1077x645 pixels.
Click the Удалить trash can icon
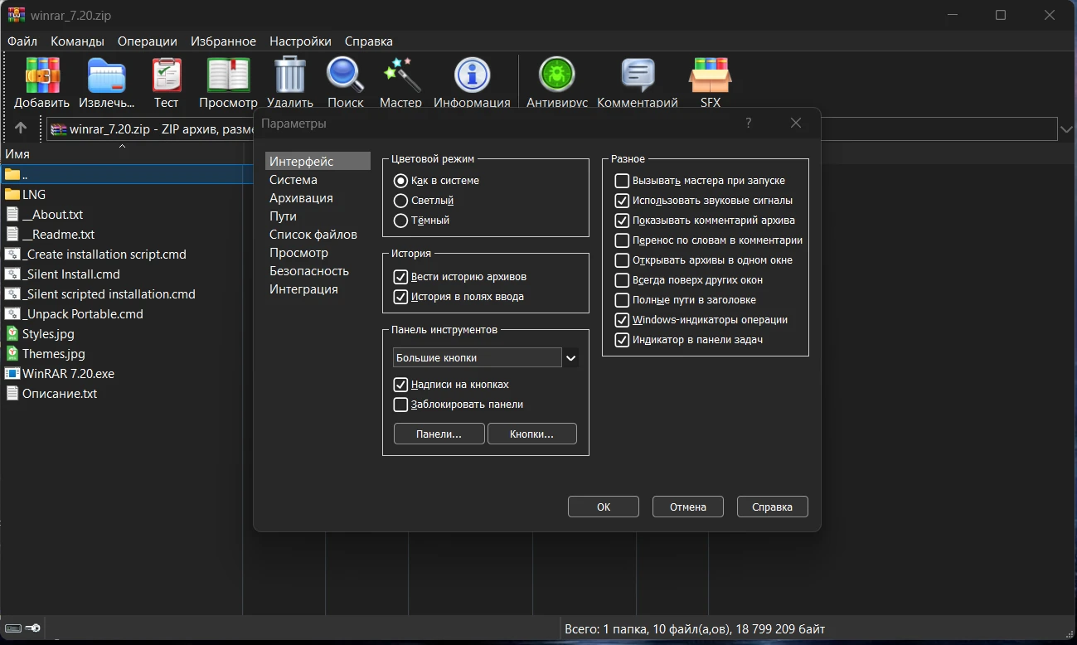(x=290, y=76)
